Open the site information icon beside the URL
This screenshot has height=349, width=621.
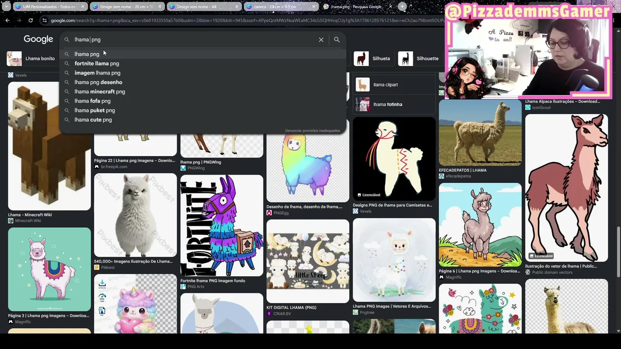[x=45, y=20]
